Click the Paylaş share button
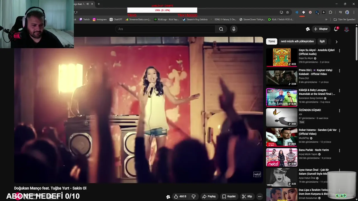Image resolution: width=358 pixels, height=201 pixels. tap(209, 197)
